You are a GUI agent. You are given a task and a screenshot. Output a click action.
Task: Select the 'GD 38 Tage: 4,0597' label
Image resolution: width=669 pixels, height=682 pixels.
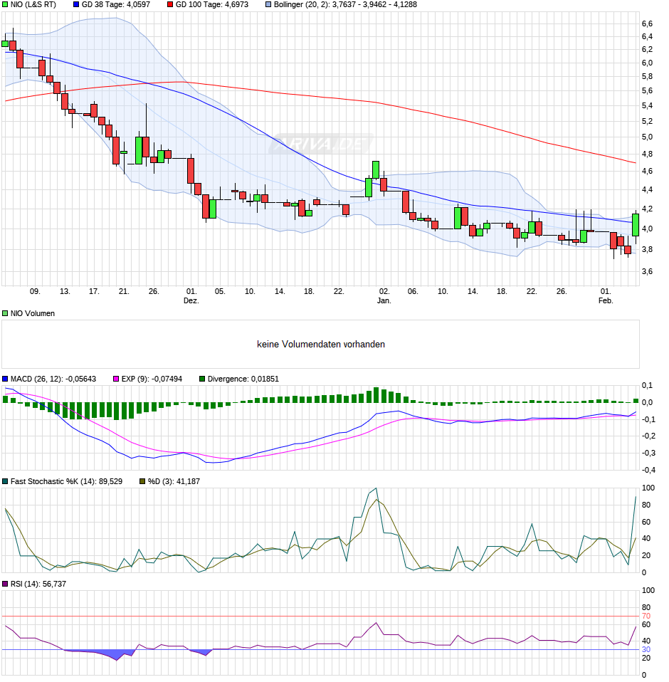pos(116,5)
